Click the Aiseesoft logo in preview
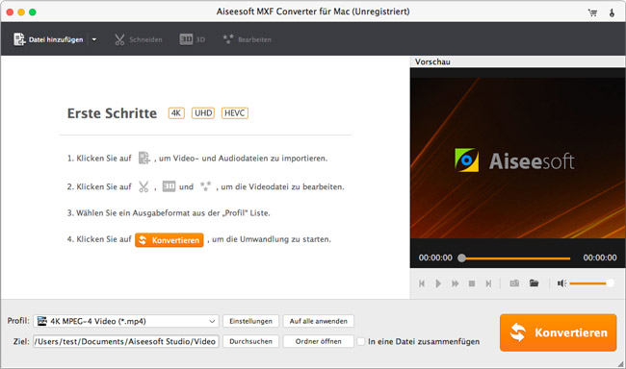The image size is (626, 369). (x=514, y=160)
